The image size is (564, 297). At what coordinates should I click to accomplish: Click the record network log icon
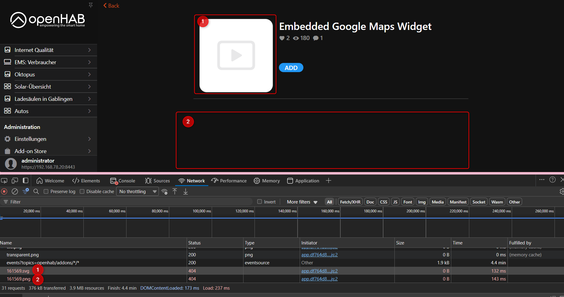[4, 192]
